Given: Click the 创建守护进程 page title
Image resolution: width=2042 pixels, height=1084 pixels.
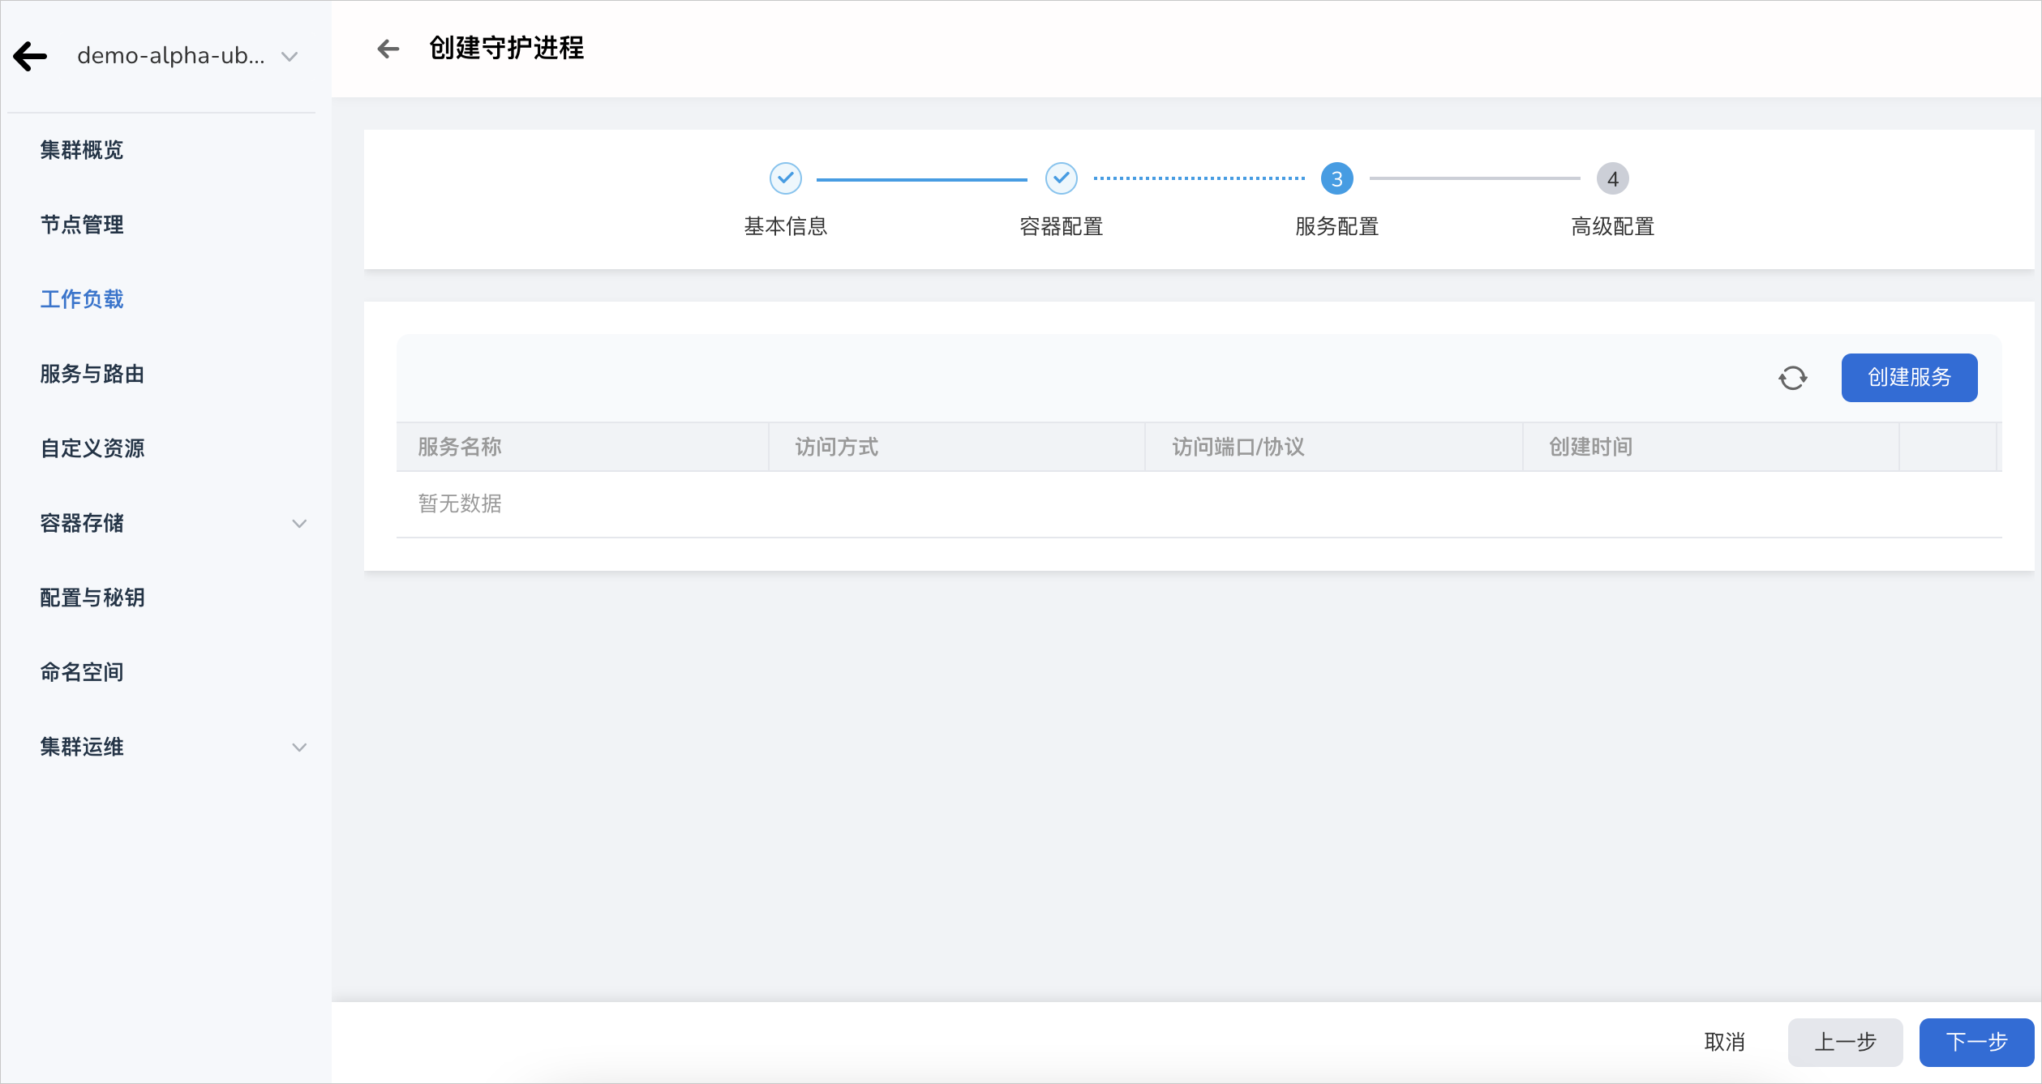Looking at the screenshot, I should (x=507, y=49).
